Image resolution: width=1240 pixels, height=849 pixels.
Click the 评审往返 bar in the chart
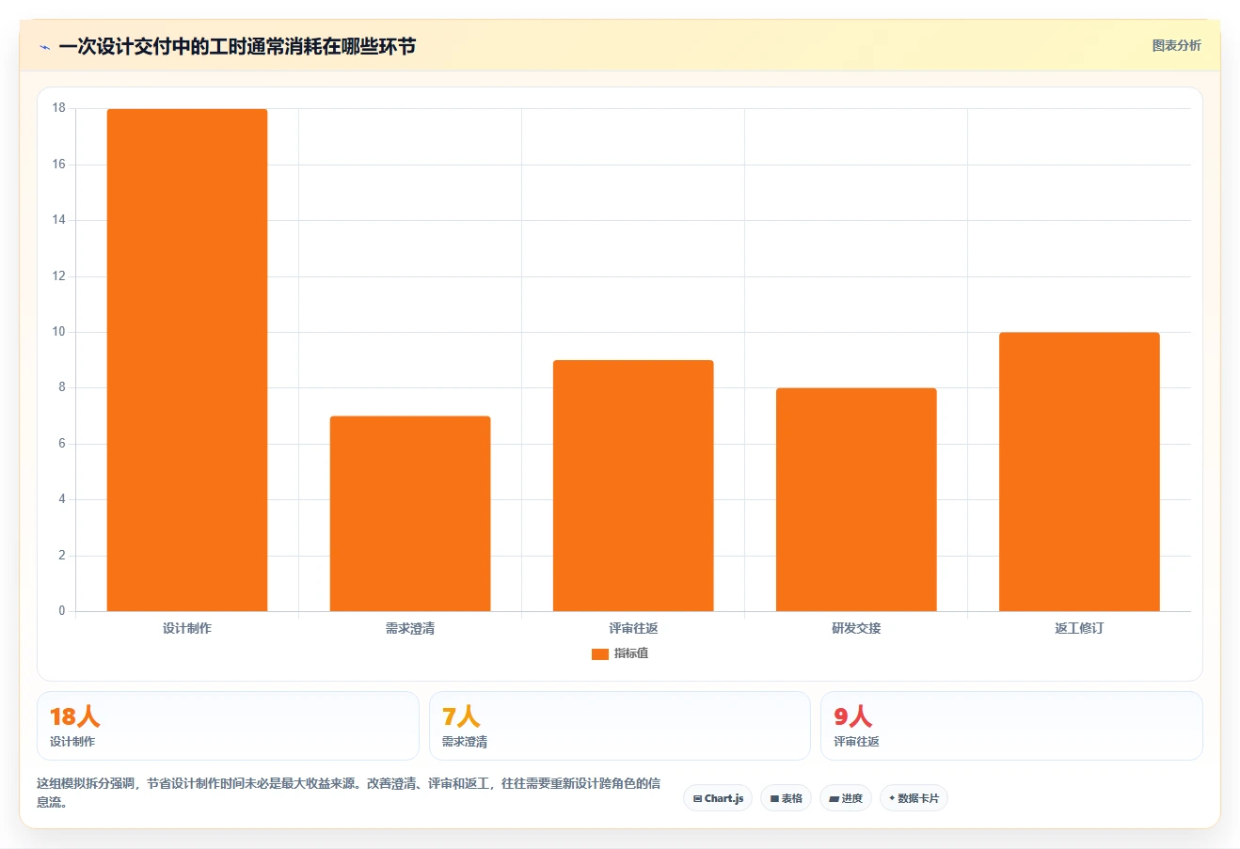click(633, 486)
